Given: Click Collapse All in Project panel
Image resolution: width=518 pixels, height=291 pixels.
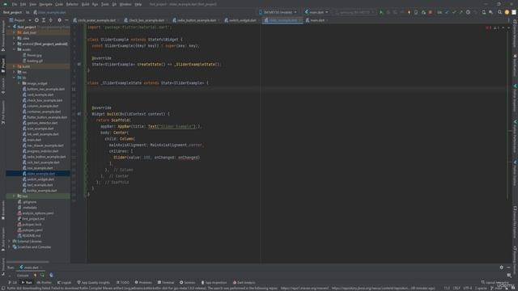Looking at the screenshot, I should point(50,20).
